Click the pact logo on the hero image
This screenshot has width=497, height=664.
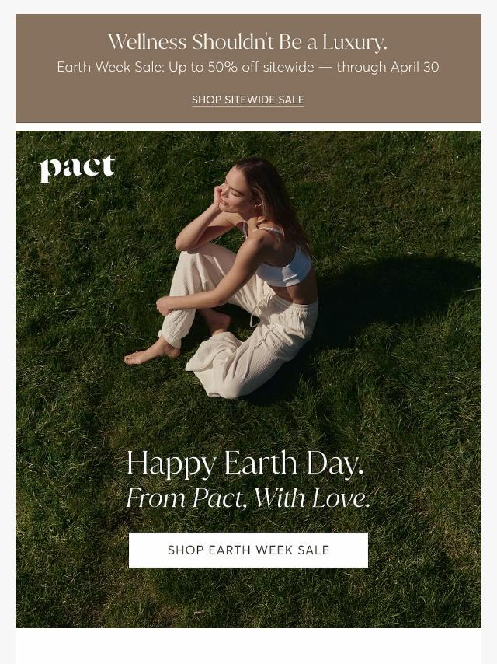(78, 168)
